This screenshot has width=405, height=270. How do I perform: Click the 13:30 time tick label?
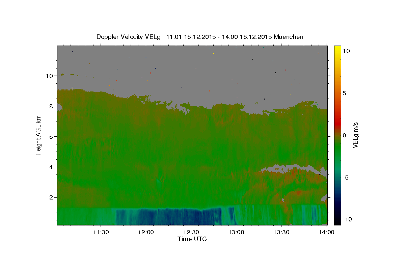point(281,232)
